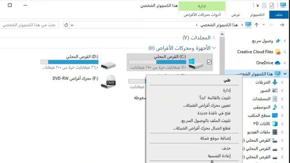Click the Videos film icon (ملفات الفيديو)
The height and width of the screenshot is (163, 290).
click(275, 132)
